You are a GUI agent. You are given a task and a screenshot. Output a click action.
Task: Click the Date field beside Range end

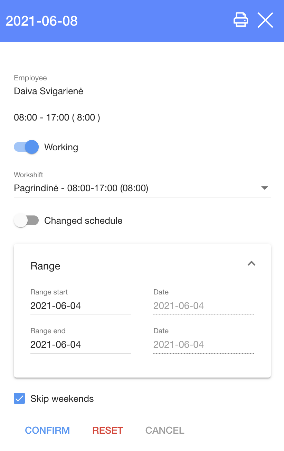pyautogui.click(x=203, y=345)
